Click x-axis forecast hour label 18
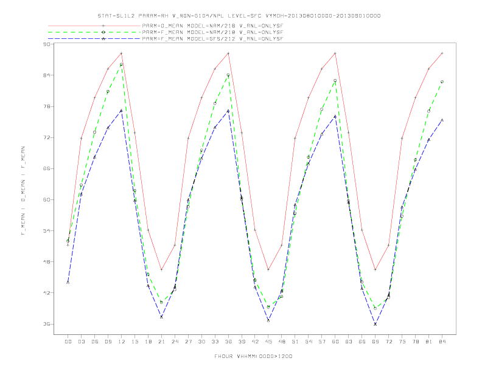 point(148,342)
